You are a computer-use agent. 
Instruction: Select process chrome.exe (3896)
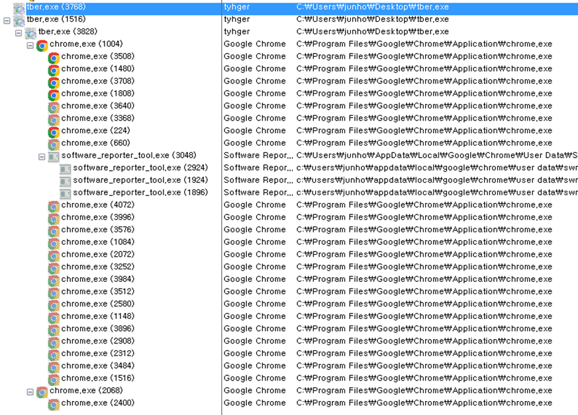tap(98, 329)
